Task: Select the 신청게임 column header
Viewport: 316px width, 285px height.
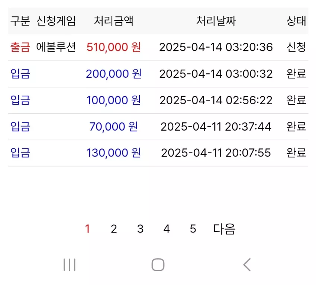Action: [x=56, y=21]
